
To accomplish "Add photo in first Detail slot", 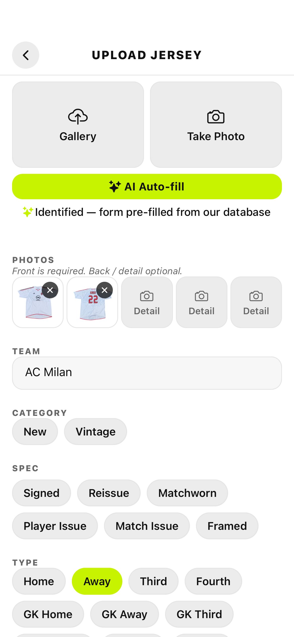I will point(147,302).
